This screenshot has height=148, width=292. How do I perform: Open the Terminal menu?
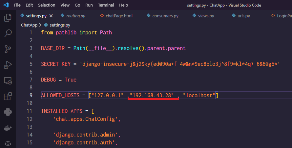pos(106,5)
